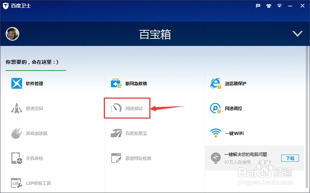Viewport: 310px width, 193px height.
Task: Click the 网速调控 label
Action: tap(234, 109)
